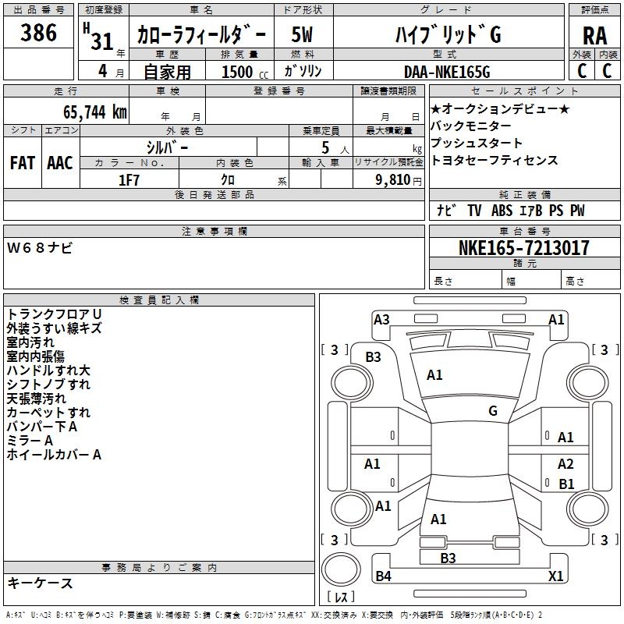
Task: Select the RA evaluation grade
Action: click(x=594, y=36)
